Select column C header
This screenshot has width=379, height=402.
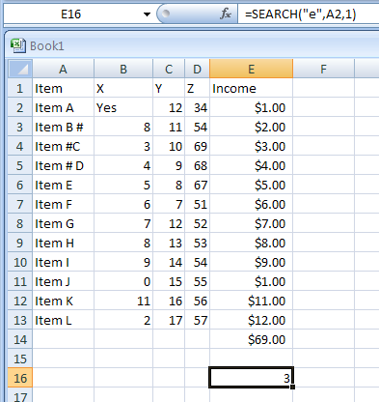[169, 69]
